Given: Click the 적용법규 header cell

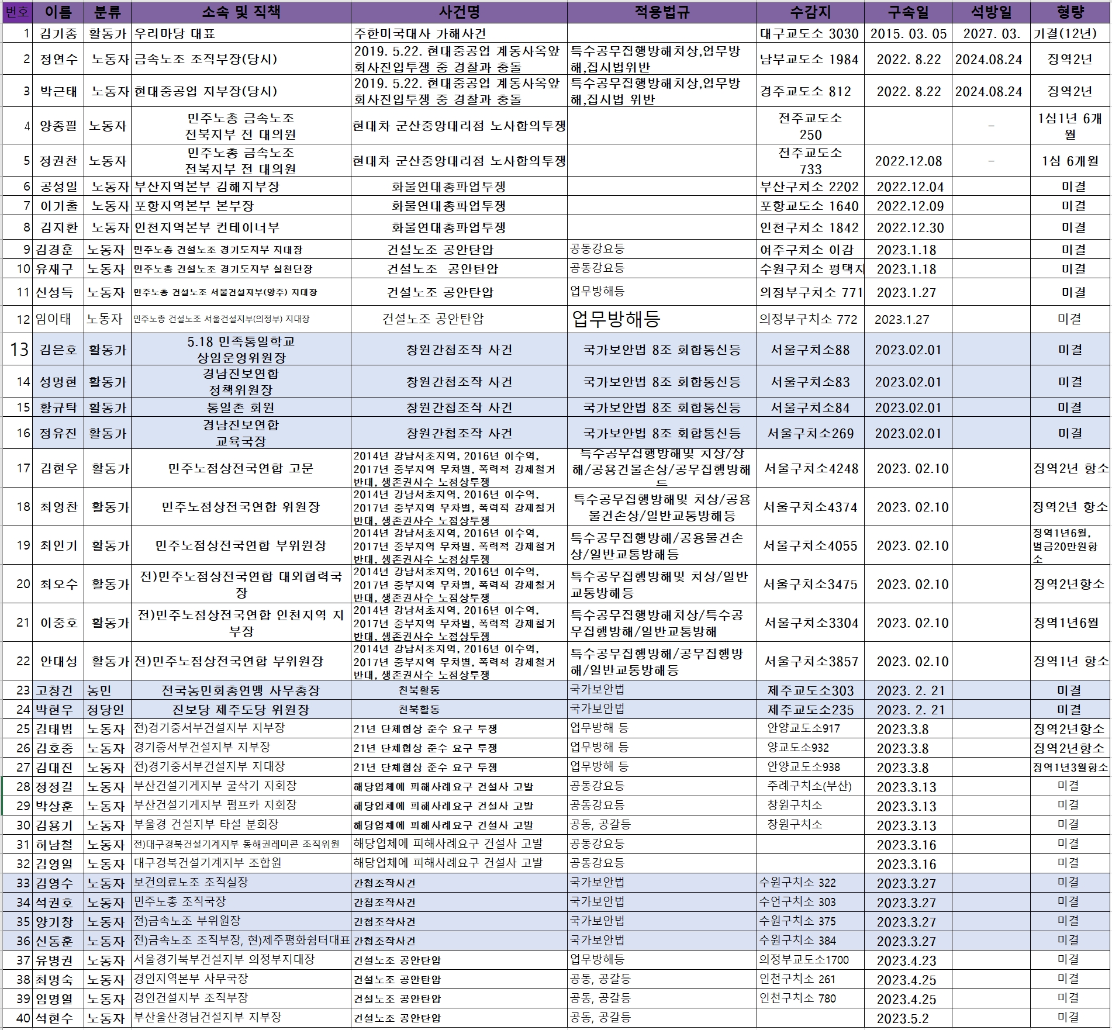Looking at the screenshot, I should pyautogui.click(x=661, y=12).
